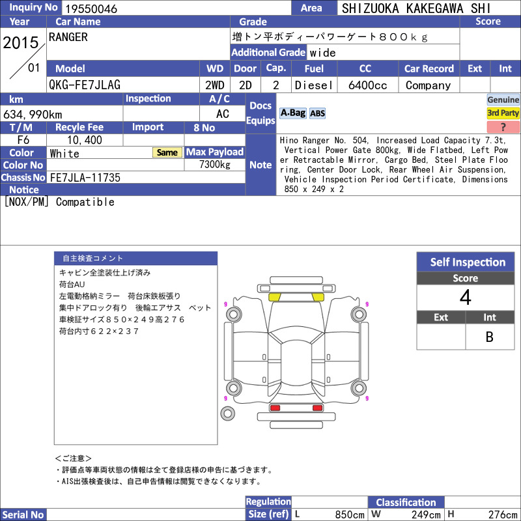Click the front-left wheel on vehicle diagram

(x=234, y=315)
